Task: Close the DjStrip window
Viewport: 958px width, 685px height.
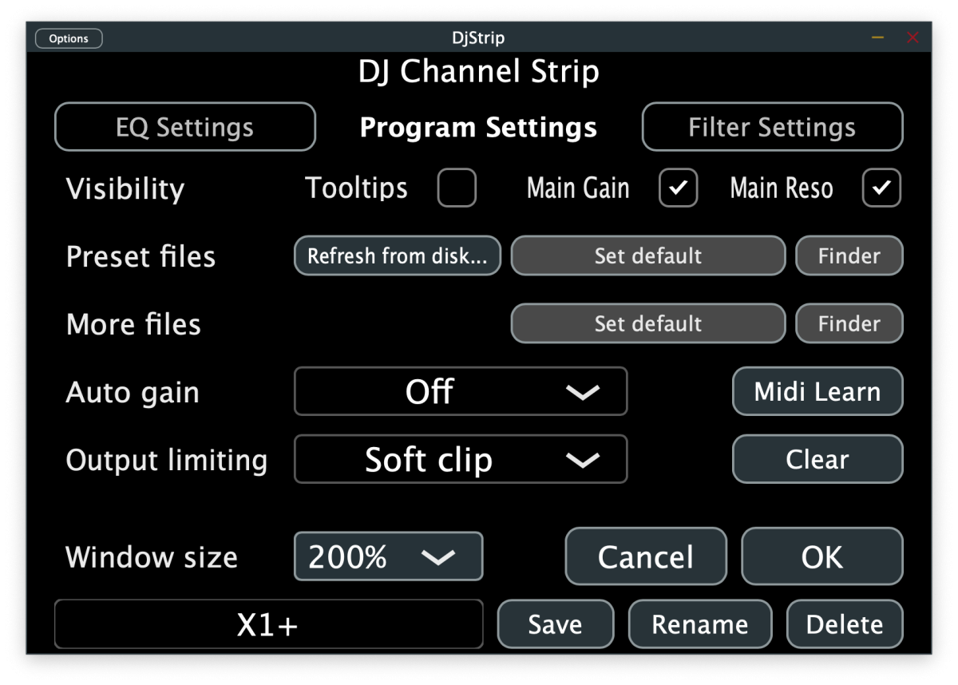Action: coord(913,38)
